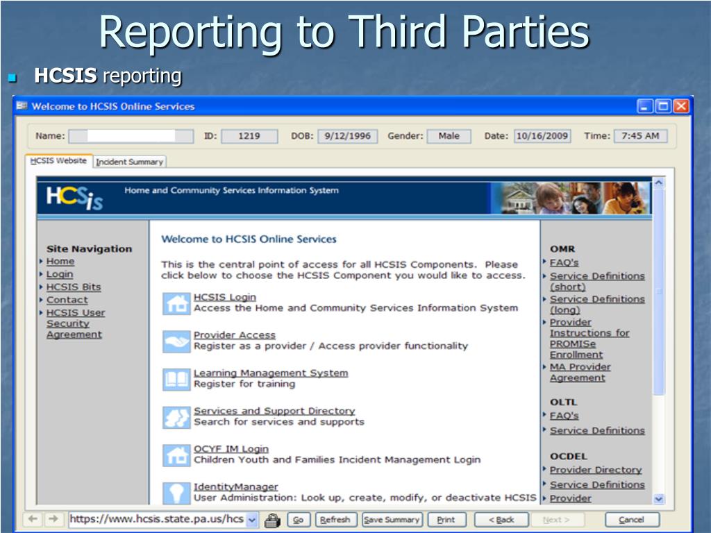Click the Refresh button
711x533 pixels.
click(335, 520)
